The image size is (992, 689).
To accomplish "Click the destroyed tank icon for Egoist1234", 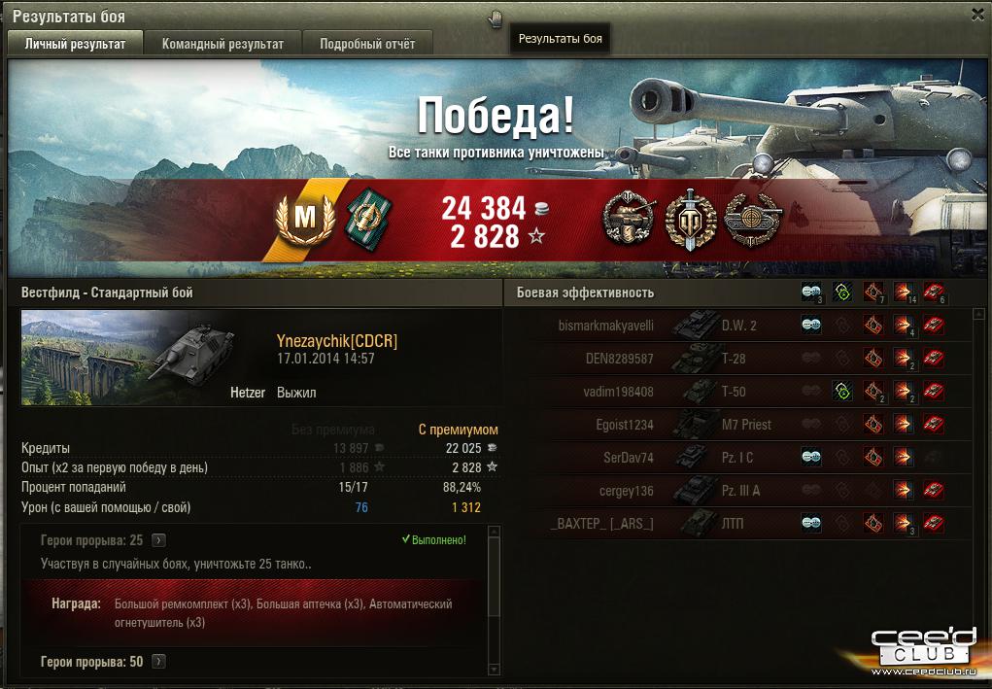I will [934, 425].
